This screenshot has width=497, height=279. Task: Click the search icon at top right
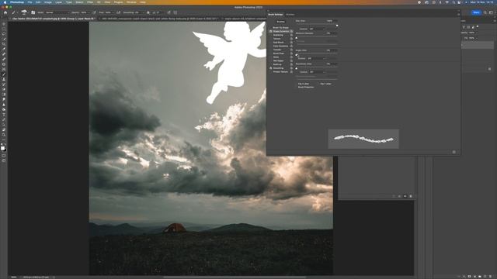[485, 12]
